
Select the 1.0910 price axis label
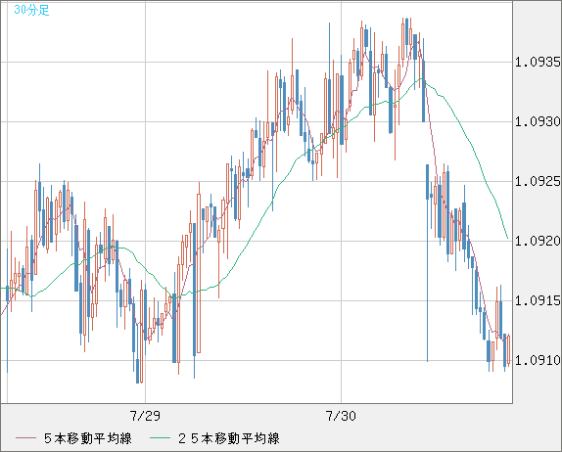tap(538, 360)
